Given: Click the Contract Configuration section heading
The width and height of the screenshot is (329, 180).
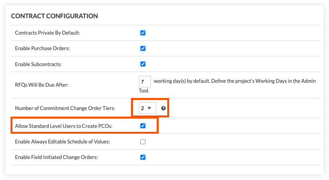Looking at the screenshot, I should click(x=54, y=16).
